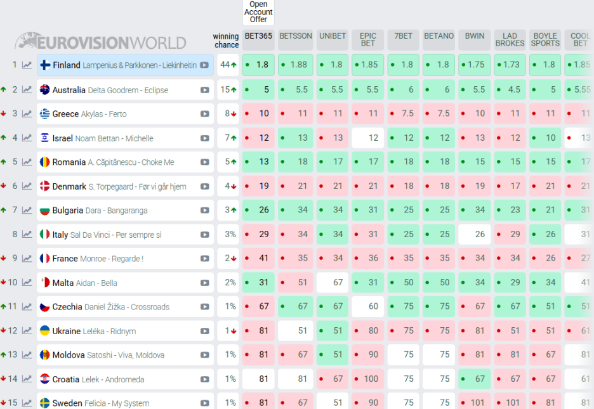Play the video for Denmark's entry

204,186
